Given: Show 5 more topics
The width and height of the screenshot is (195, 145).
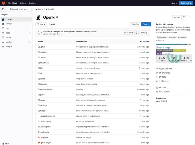Looking at the screenshot, I should tap(160, 40).
